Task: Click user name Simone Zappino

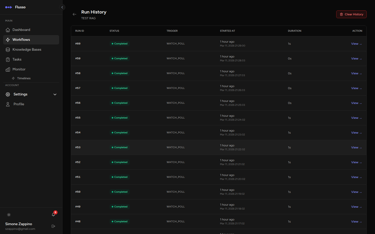Action: [x=18, y=224]
